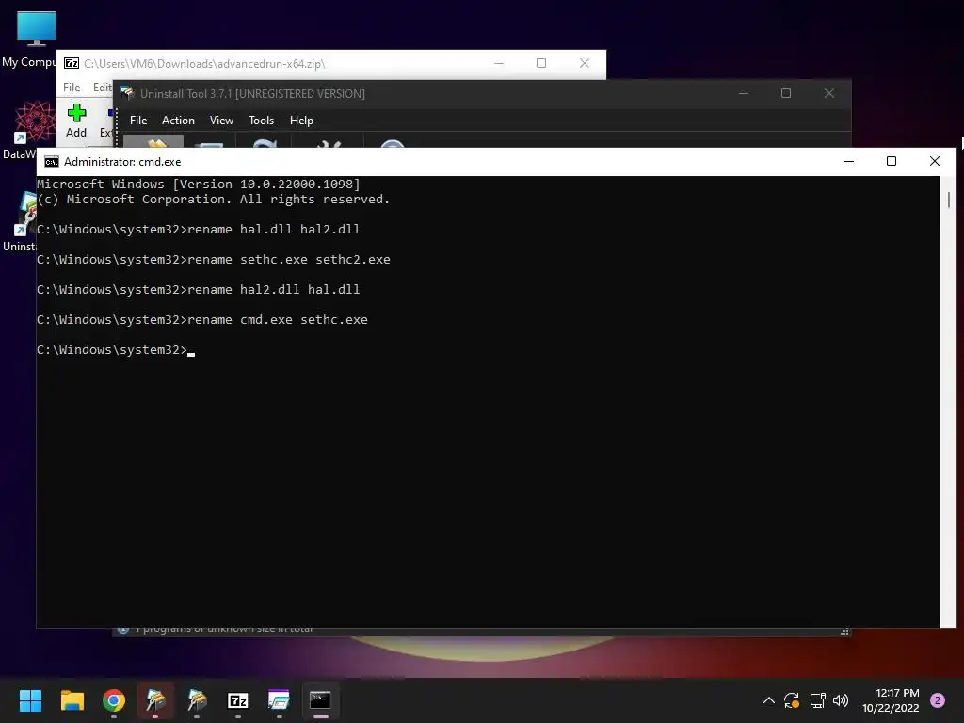Maximize the cmd.exe window
964x723 pixels.
click(892, 161)
